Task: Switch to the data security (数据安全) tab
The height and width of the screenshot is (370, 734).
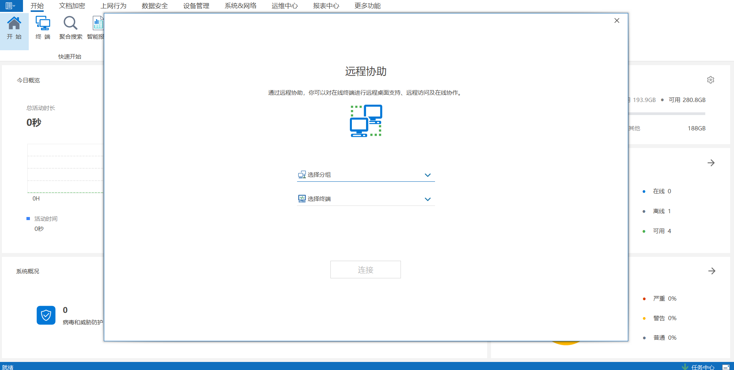Action: [154, 6]
